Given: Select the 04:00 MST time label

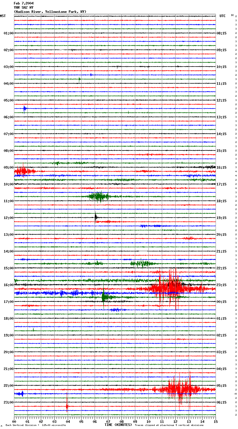Looking at the screenshot, I should click(9, 84).
